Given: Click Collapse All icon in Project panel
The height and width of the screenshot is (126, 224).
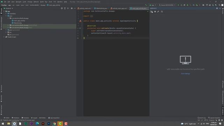Looking at the screenshot, I should pyautogui.click(x=68, y=8).
